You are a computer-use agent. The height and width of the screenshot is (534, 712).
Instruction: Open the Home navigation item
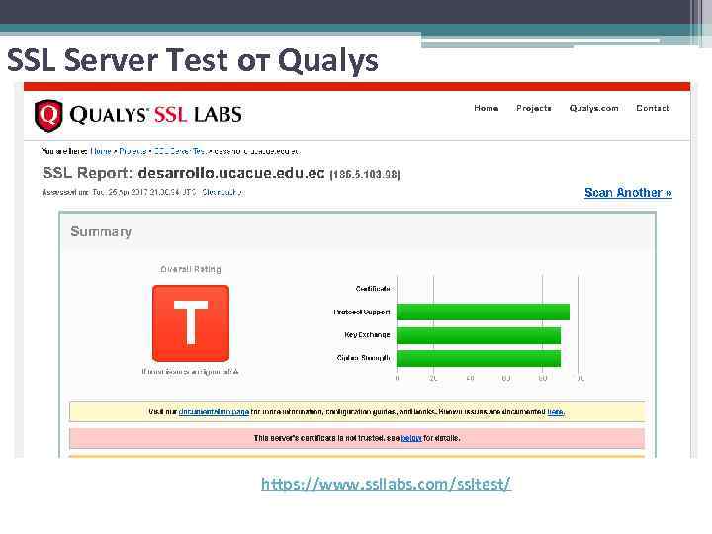(486, 108)
